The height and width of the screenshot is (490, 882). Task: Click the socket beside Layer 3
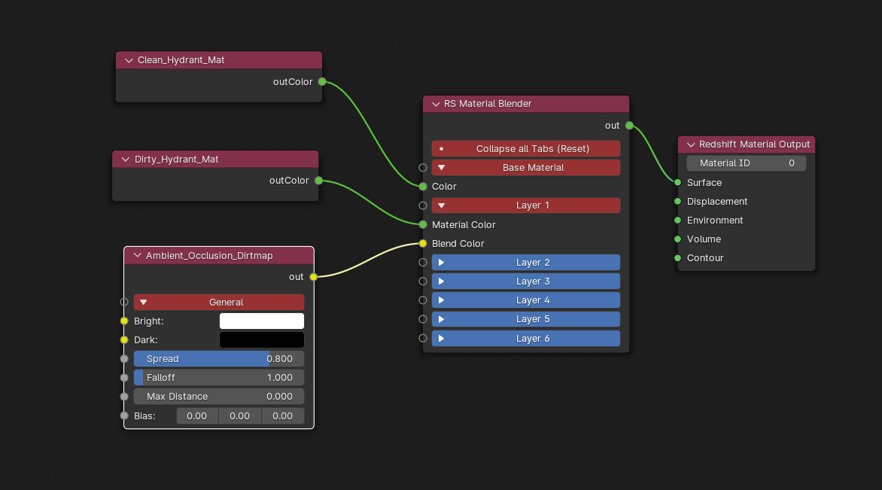click(423, 282)
